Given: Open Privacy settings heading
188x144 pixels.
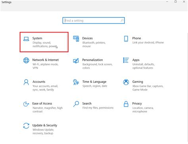Looking at the screenshot, I should [137, 103].
